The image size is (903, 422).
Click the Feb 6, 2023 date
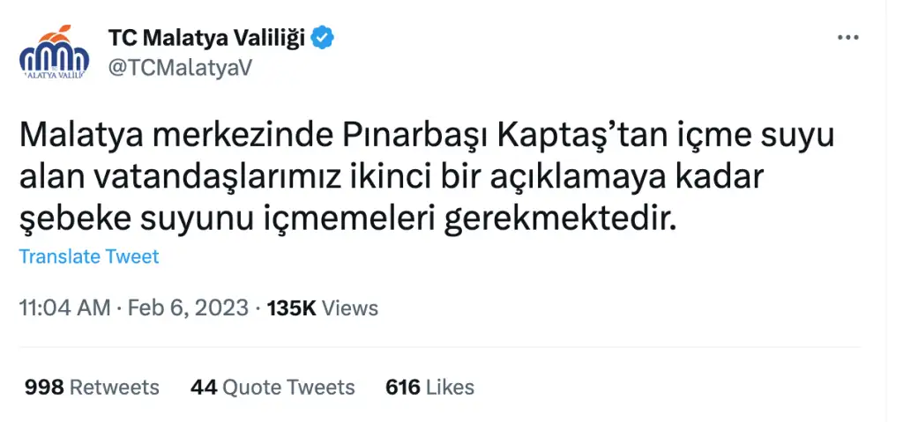click(x=188, y=308)
